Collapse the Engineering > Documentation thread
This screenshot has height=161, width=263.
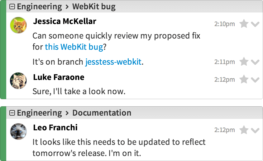tap(12, 113)
